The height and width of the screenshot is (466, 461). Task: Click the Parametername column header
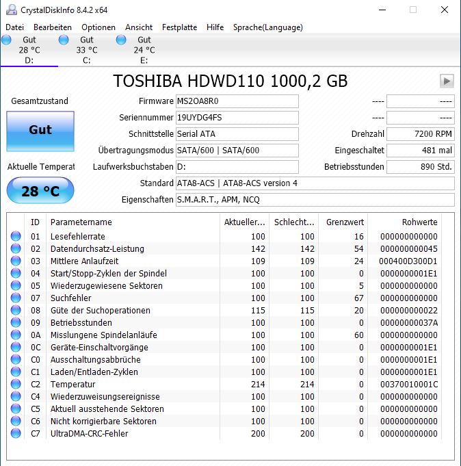coord(133,222)
